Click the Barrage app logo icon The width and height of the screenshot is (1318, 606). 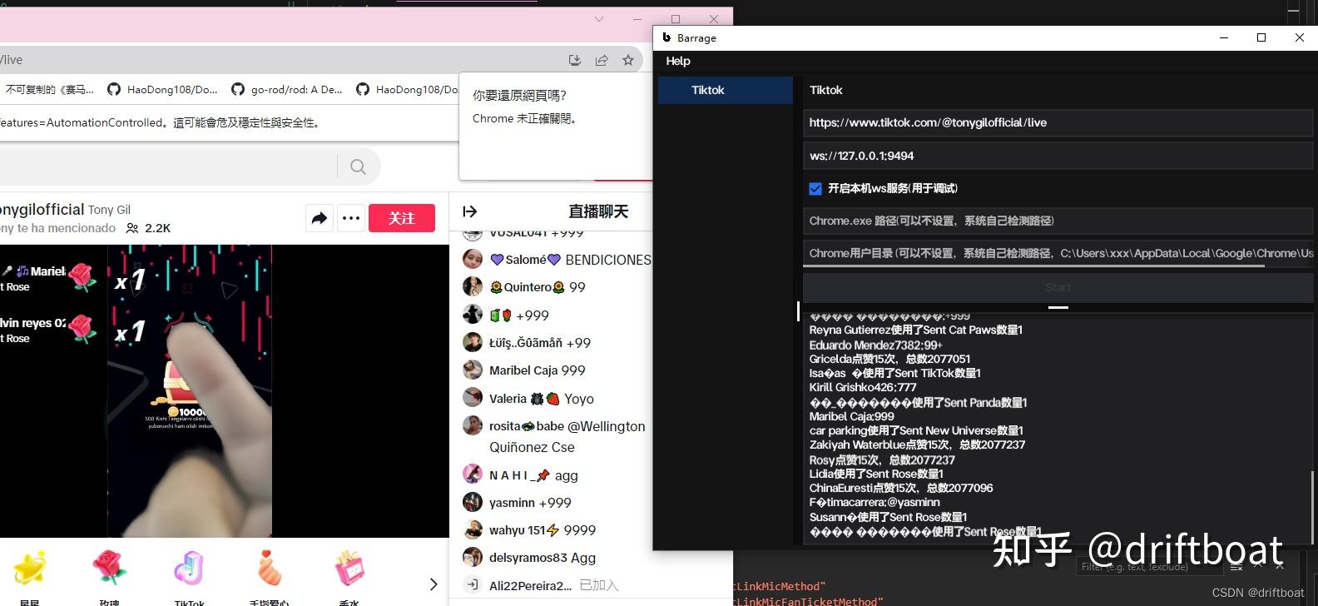tap(666, 37)
